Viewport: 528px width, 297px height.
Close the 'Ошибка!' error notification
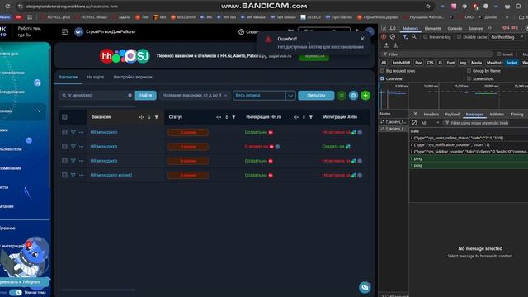pos(362,39)
